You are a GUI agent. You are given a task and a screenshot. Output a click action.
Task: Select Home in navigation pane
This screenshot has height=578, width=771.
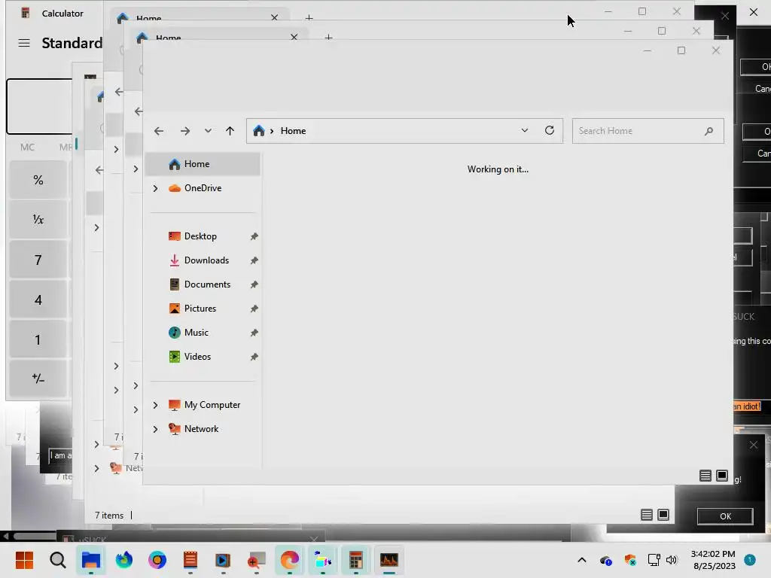[203, 163]
